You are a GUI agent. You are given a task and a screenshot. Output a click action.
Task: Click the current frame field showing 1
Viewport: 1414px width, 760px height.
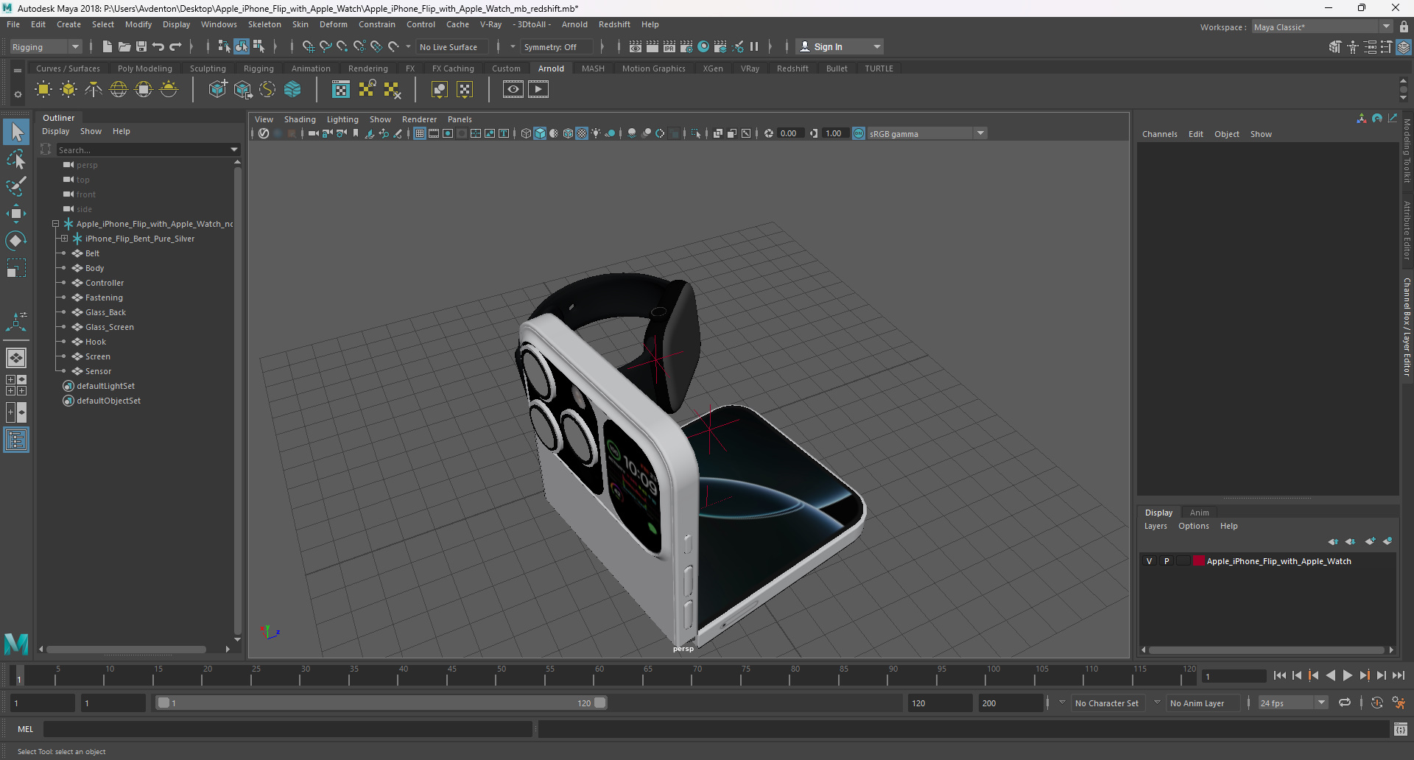click(1234, 676)
